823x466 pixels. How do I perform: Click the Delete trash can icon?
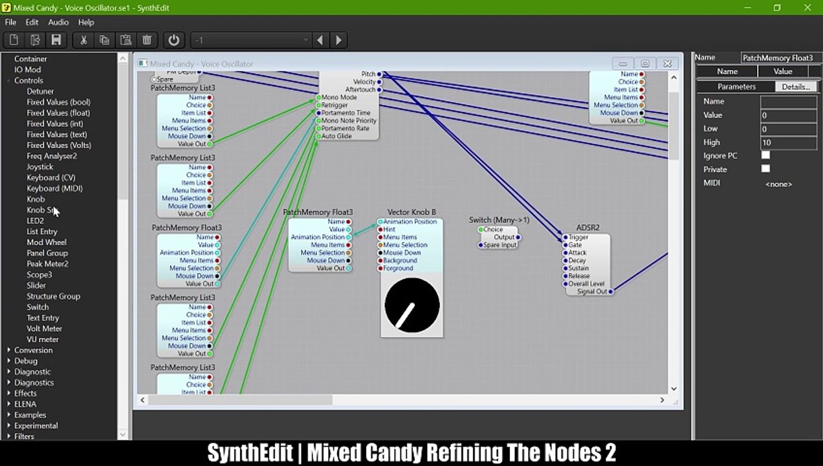(x=147, y=40)
